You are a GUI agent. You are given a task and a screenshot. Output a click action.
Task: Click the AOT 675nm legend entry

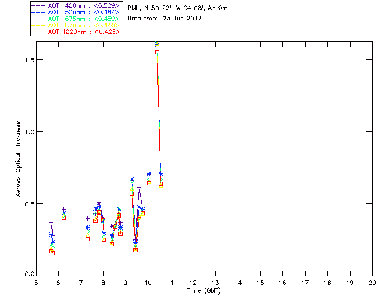(75, 19)
